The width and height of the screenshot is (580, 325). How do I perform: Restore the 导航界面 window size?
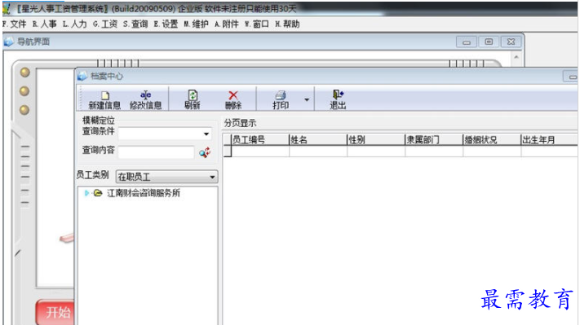click(489, 42)
